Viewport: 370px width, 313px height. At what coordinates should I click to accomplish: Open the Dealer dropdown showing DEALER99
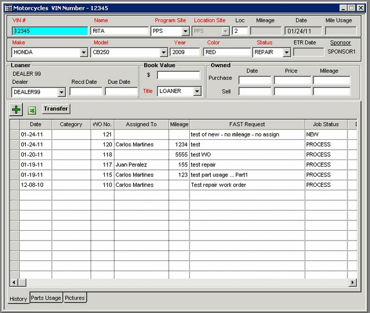(x=60, y=93)
